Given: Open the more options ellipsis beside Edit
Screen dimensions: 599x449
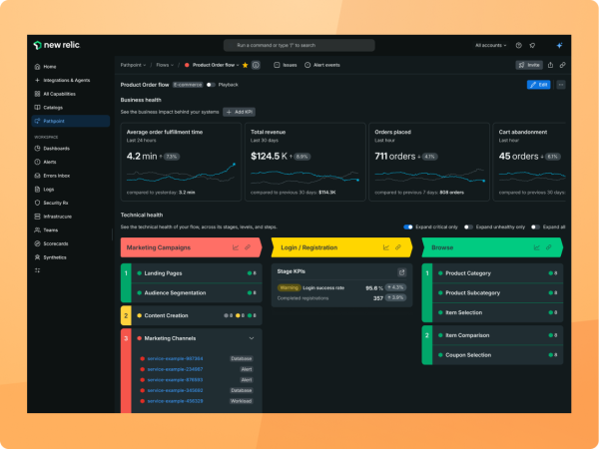Looking at the screenshot, I should (x=561, y=85).
